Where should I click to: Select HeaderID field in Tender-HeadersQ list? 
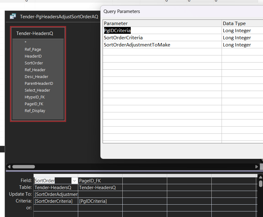coord(33,56)
